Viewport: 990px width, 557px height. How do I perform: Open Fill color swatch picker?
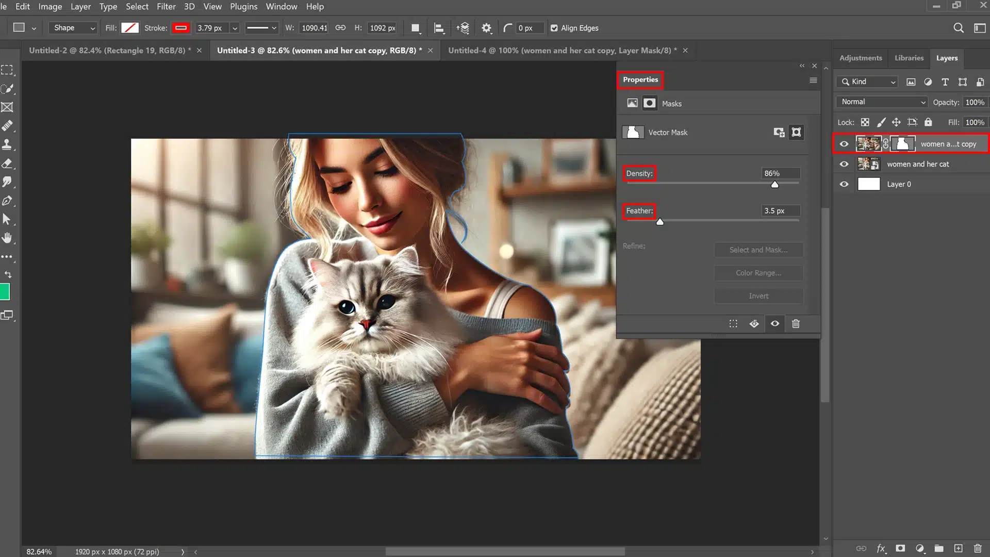click(x=129, y=28)
